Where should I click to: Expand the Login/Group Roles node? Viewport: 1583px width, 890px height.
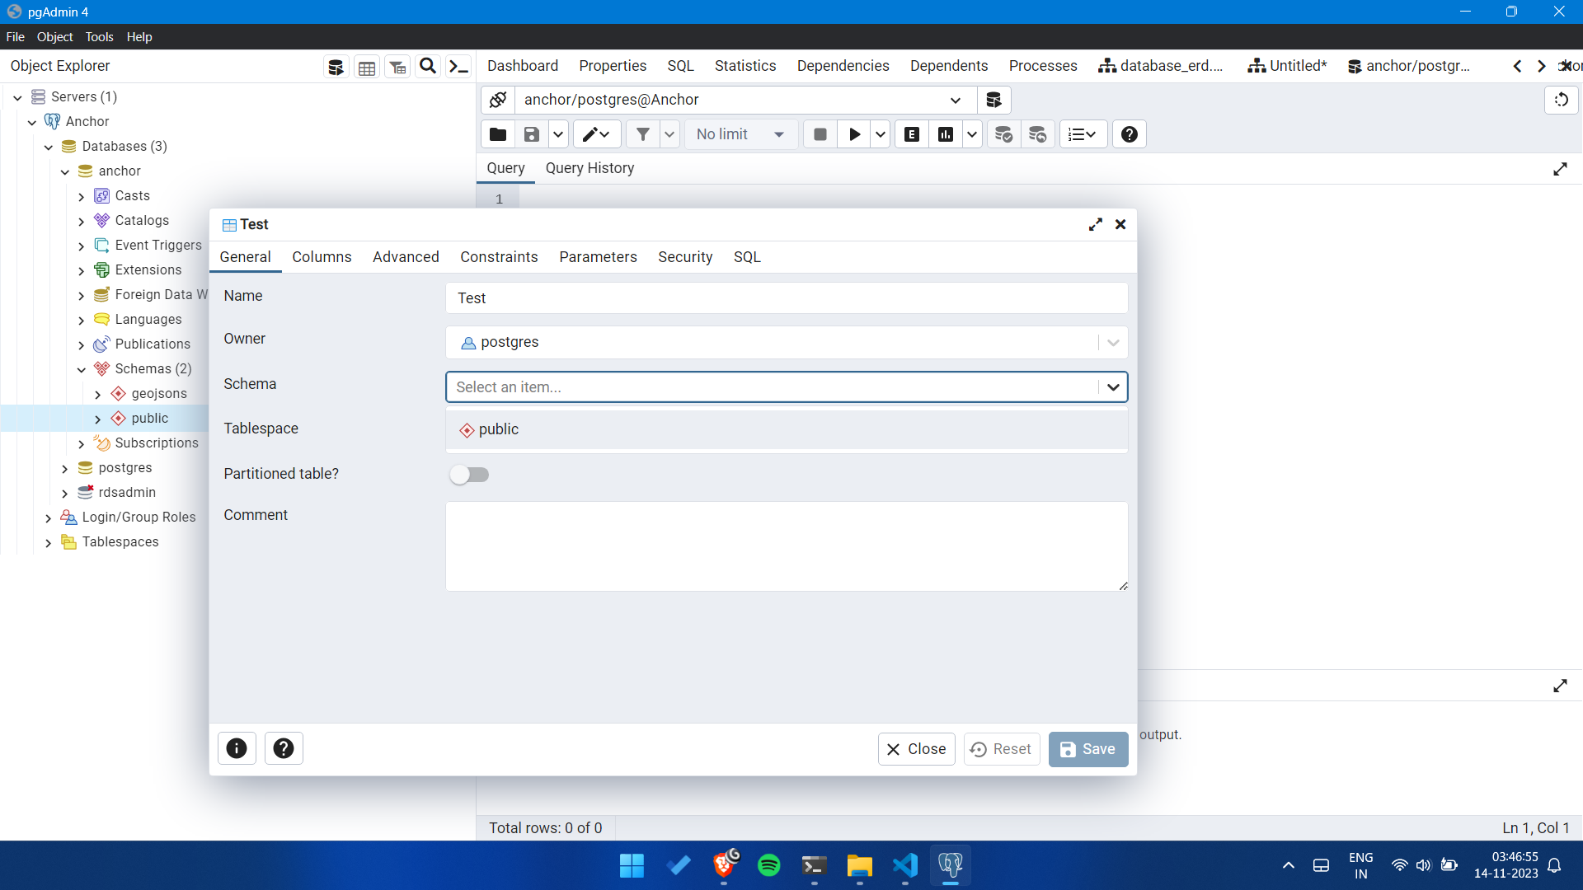48,518
